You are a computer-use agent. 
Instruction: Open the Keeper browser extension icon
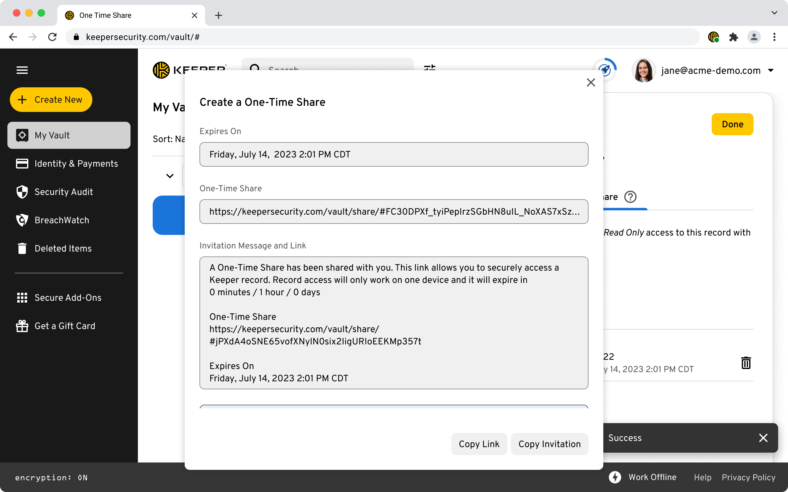(713, 37)
